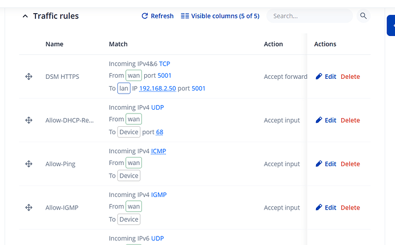The height and width of the screenshot is (245, 395).
Task: Edit the DSM HTTPS rule
Action: pyautogui.click(x=326, y=77)
